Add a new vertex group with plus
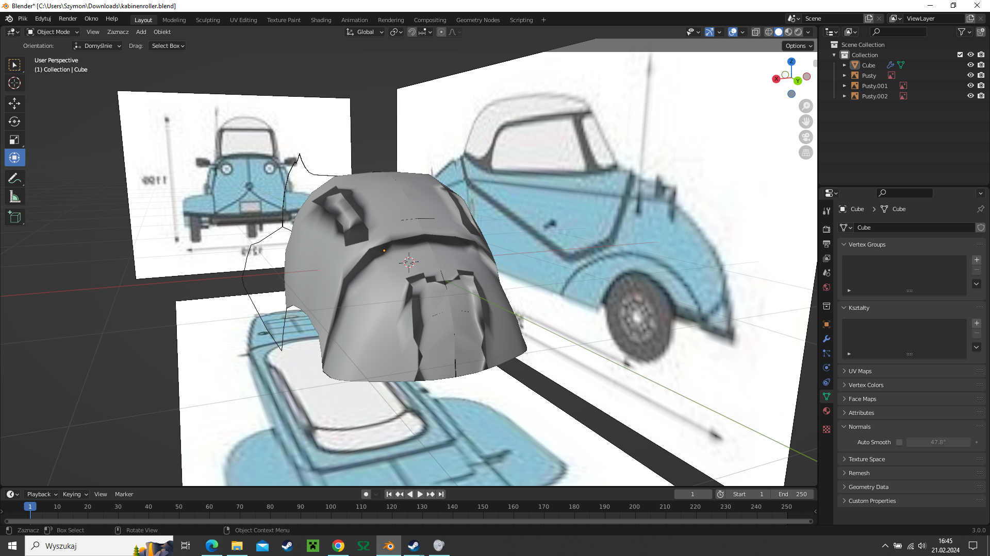The height and width of the screenshot is (556, 990). [977, 260]
